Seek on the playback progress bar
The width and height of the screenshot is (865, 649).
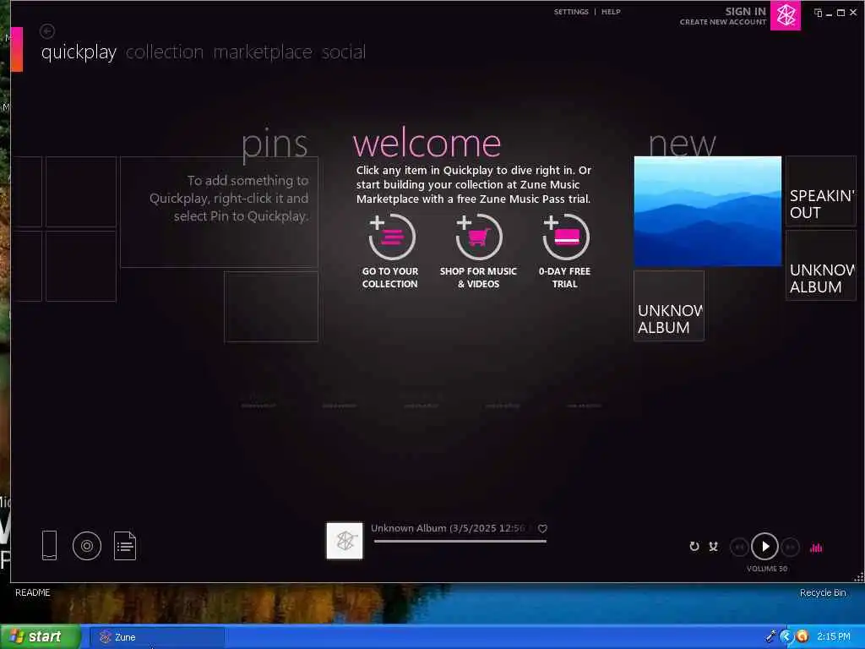pyautogui.click(x=460, y=542)
